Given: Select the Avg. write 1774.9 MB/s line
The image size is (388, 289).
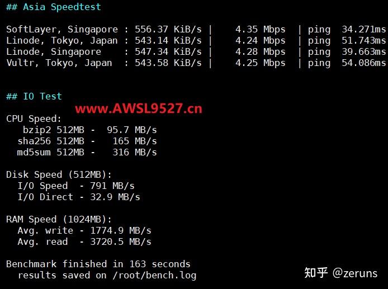Looking at the screenshot, I should coord(84,230).
